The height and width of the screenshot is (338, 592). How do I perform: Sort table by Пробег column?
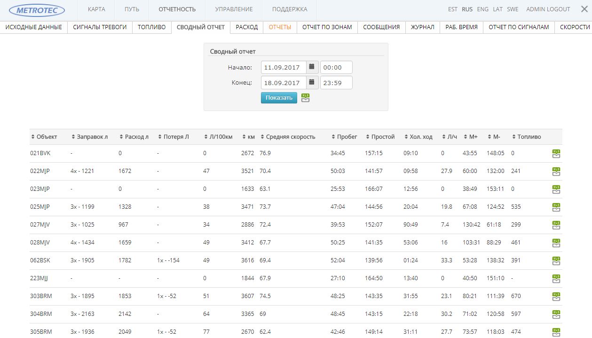coord(347,137)
